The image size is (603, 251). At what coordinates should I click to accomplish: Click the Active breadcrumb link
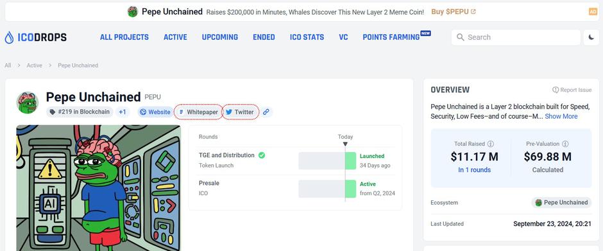click(x=34, y=65)
